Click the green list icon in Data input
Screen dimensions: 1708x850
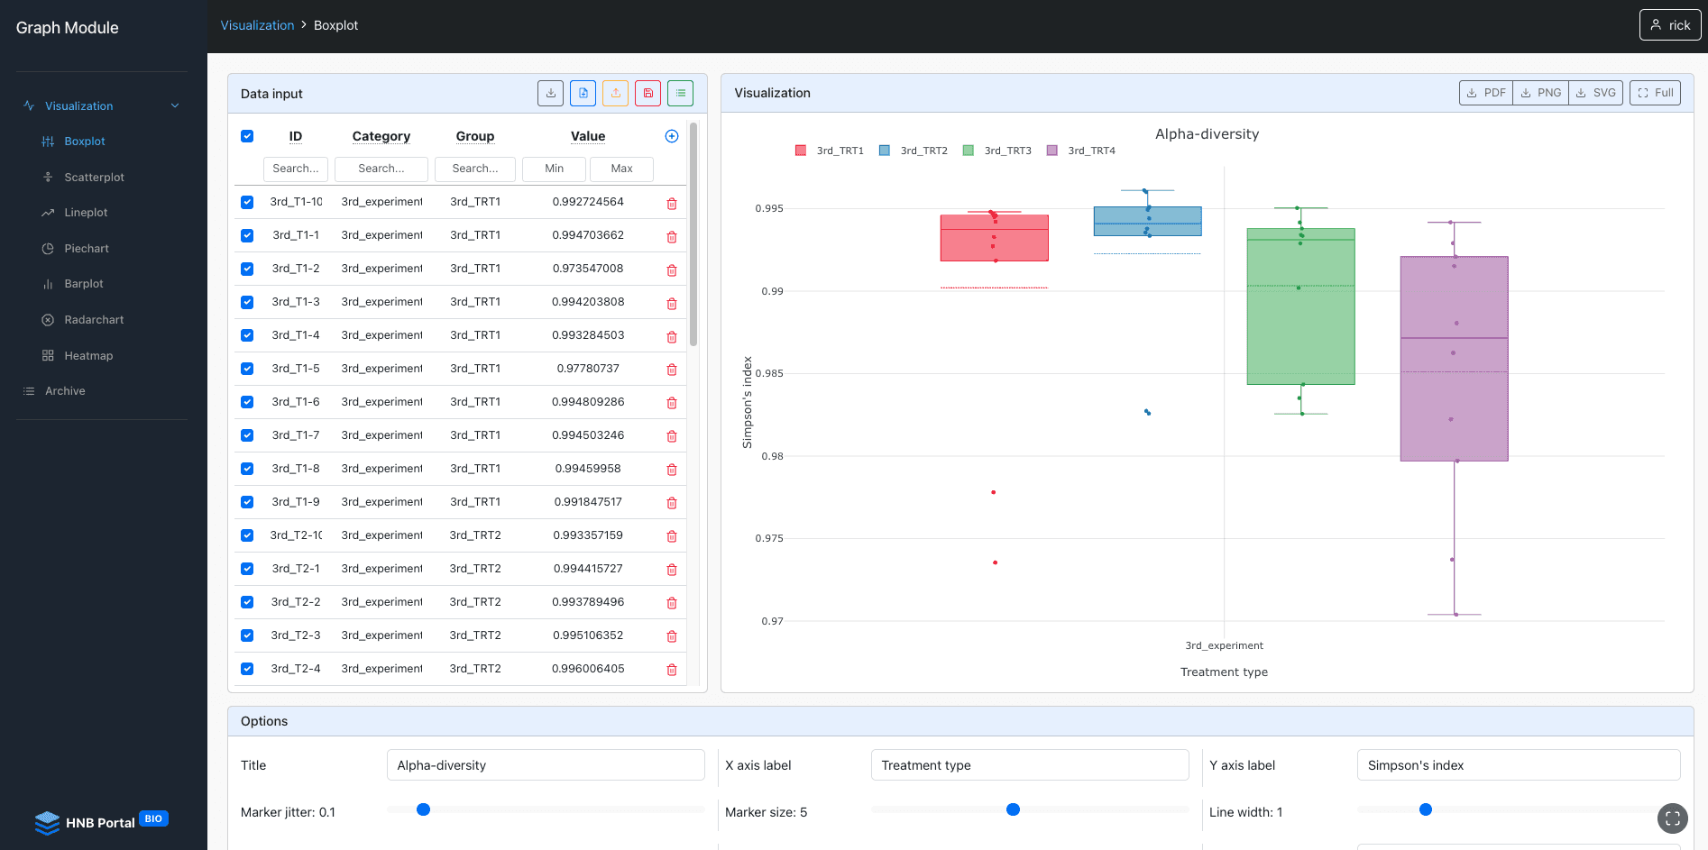pos(680,93)
